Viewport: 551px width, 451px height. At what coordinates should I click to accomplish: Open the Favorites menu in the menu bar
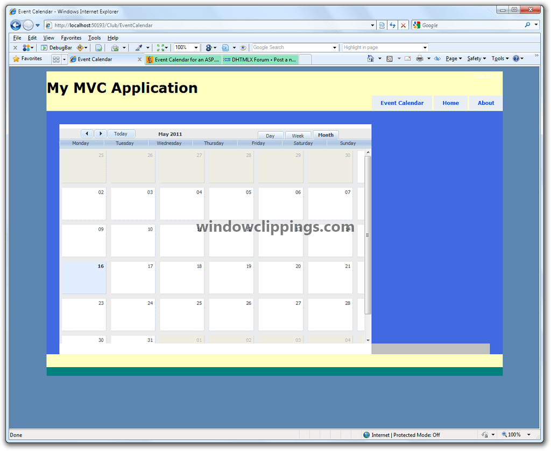[x=71, y=38]
